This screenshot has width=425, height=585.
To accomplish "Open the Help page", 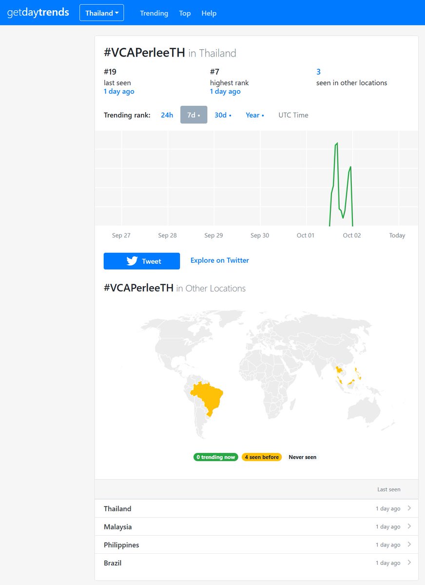I will point(209,13).
